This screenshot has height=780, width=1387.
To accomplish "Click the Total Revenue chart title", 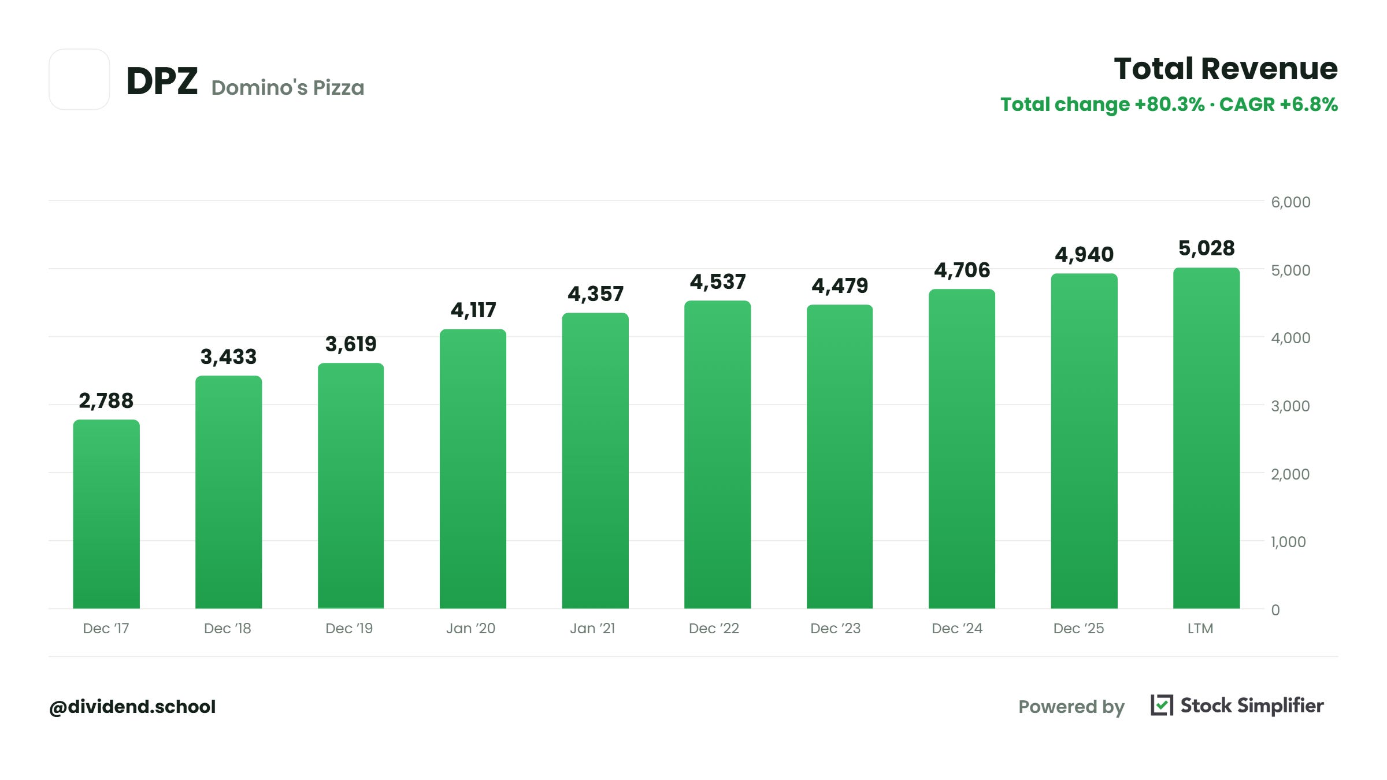I will pos(1226,69).
